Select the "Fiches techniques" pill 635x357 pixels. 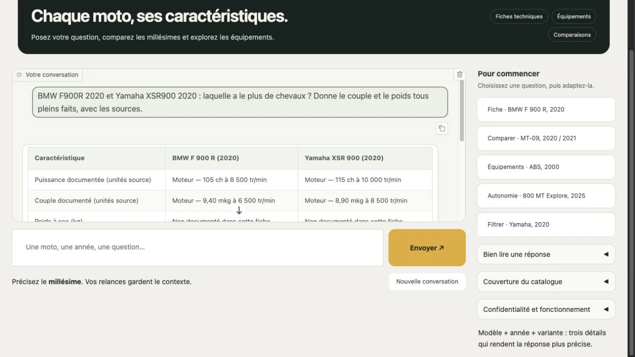[519, 17]
